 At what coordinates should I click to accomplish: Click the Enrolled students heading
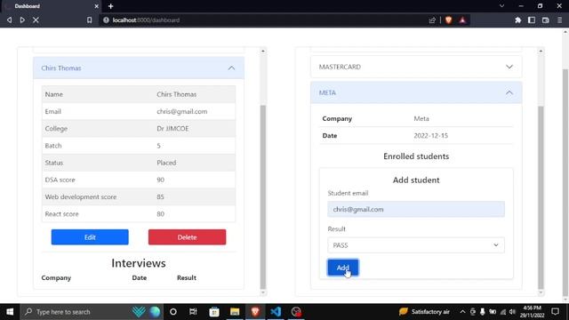pos(416,156)
